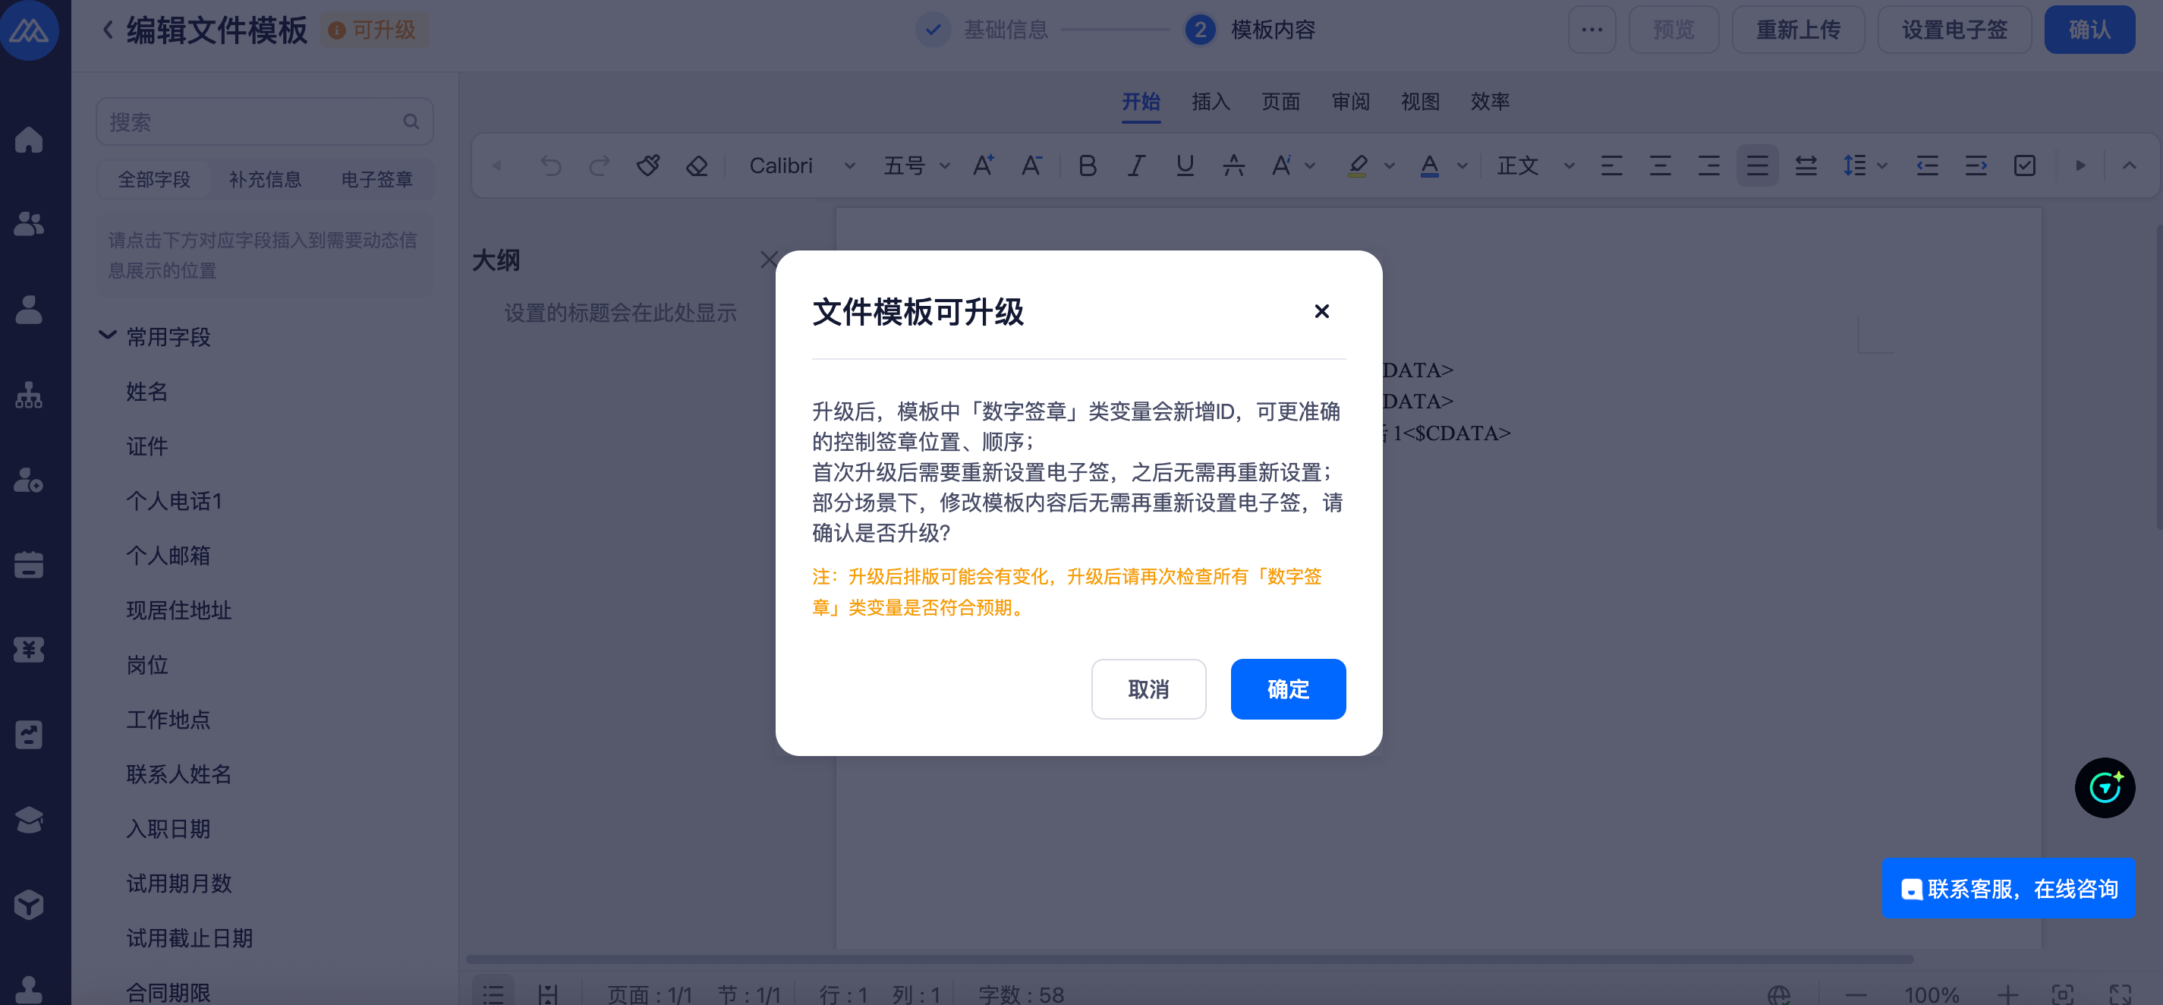Switch to the 审阅 ribbon tab
Image resolution: width=2163 pixels, height=1005 pixels.
1349,102
